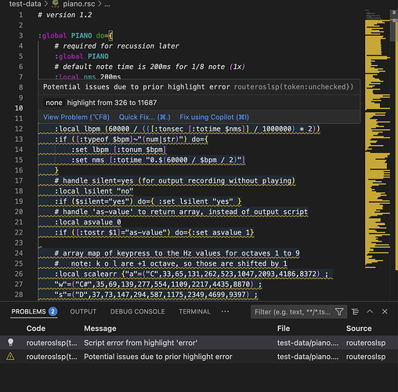Switch to the DEBUG CONSOLE tab
The width and height of the screenshot is (398, 392).
pos(137,311)
